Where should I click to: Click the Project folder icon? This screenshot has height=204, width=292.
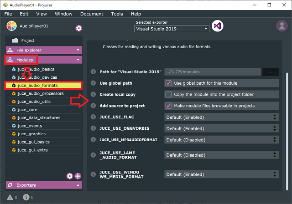coord(15,41)
